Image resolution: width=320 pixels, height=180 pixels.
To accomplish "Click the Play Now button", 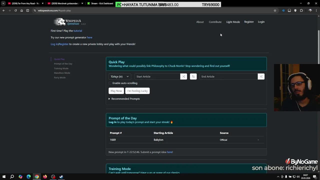I will pyautogui.click(x=116, y=91).
